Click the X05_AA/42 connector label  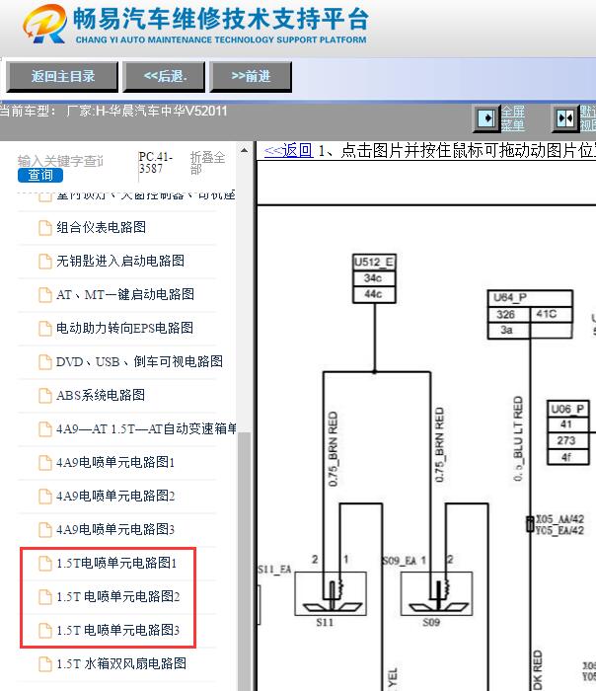(x=559, y=519)
